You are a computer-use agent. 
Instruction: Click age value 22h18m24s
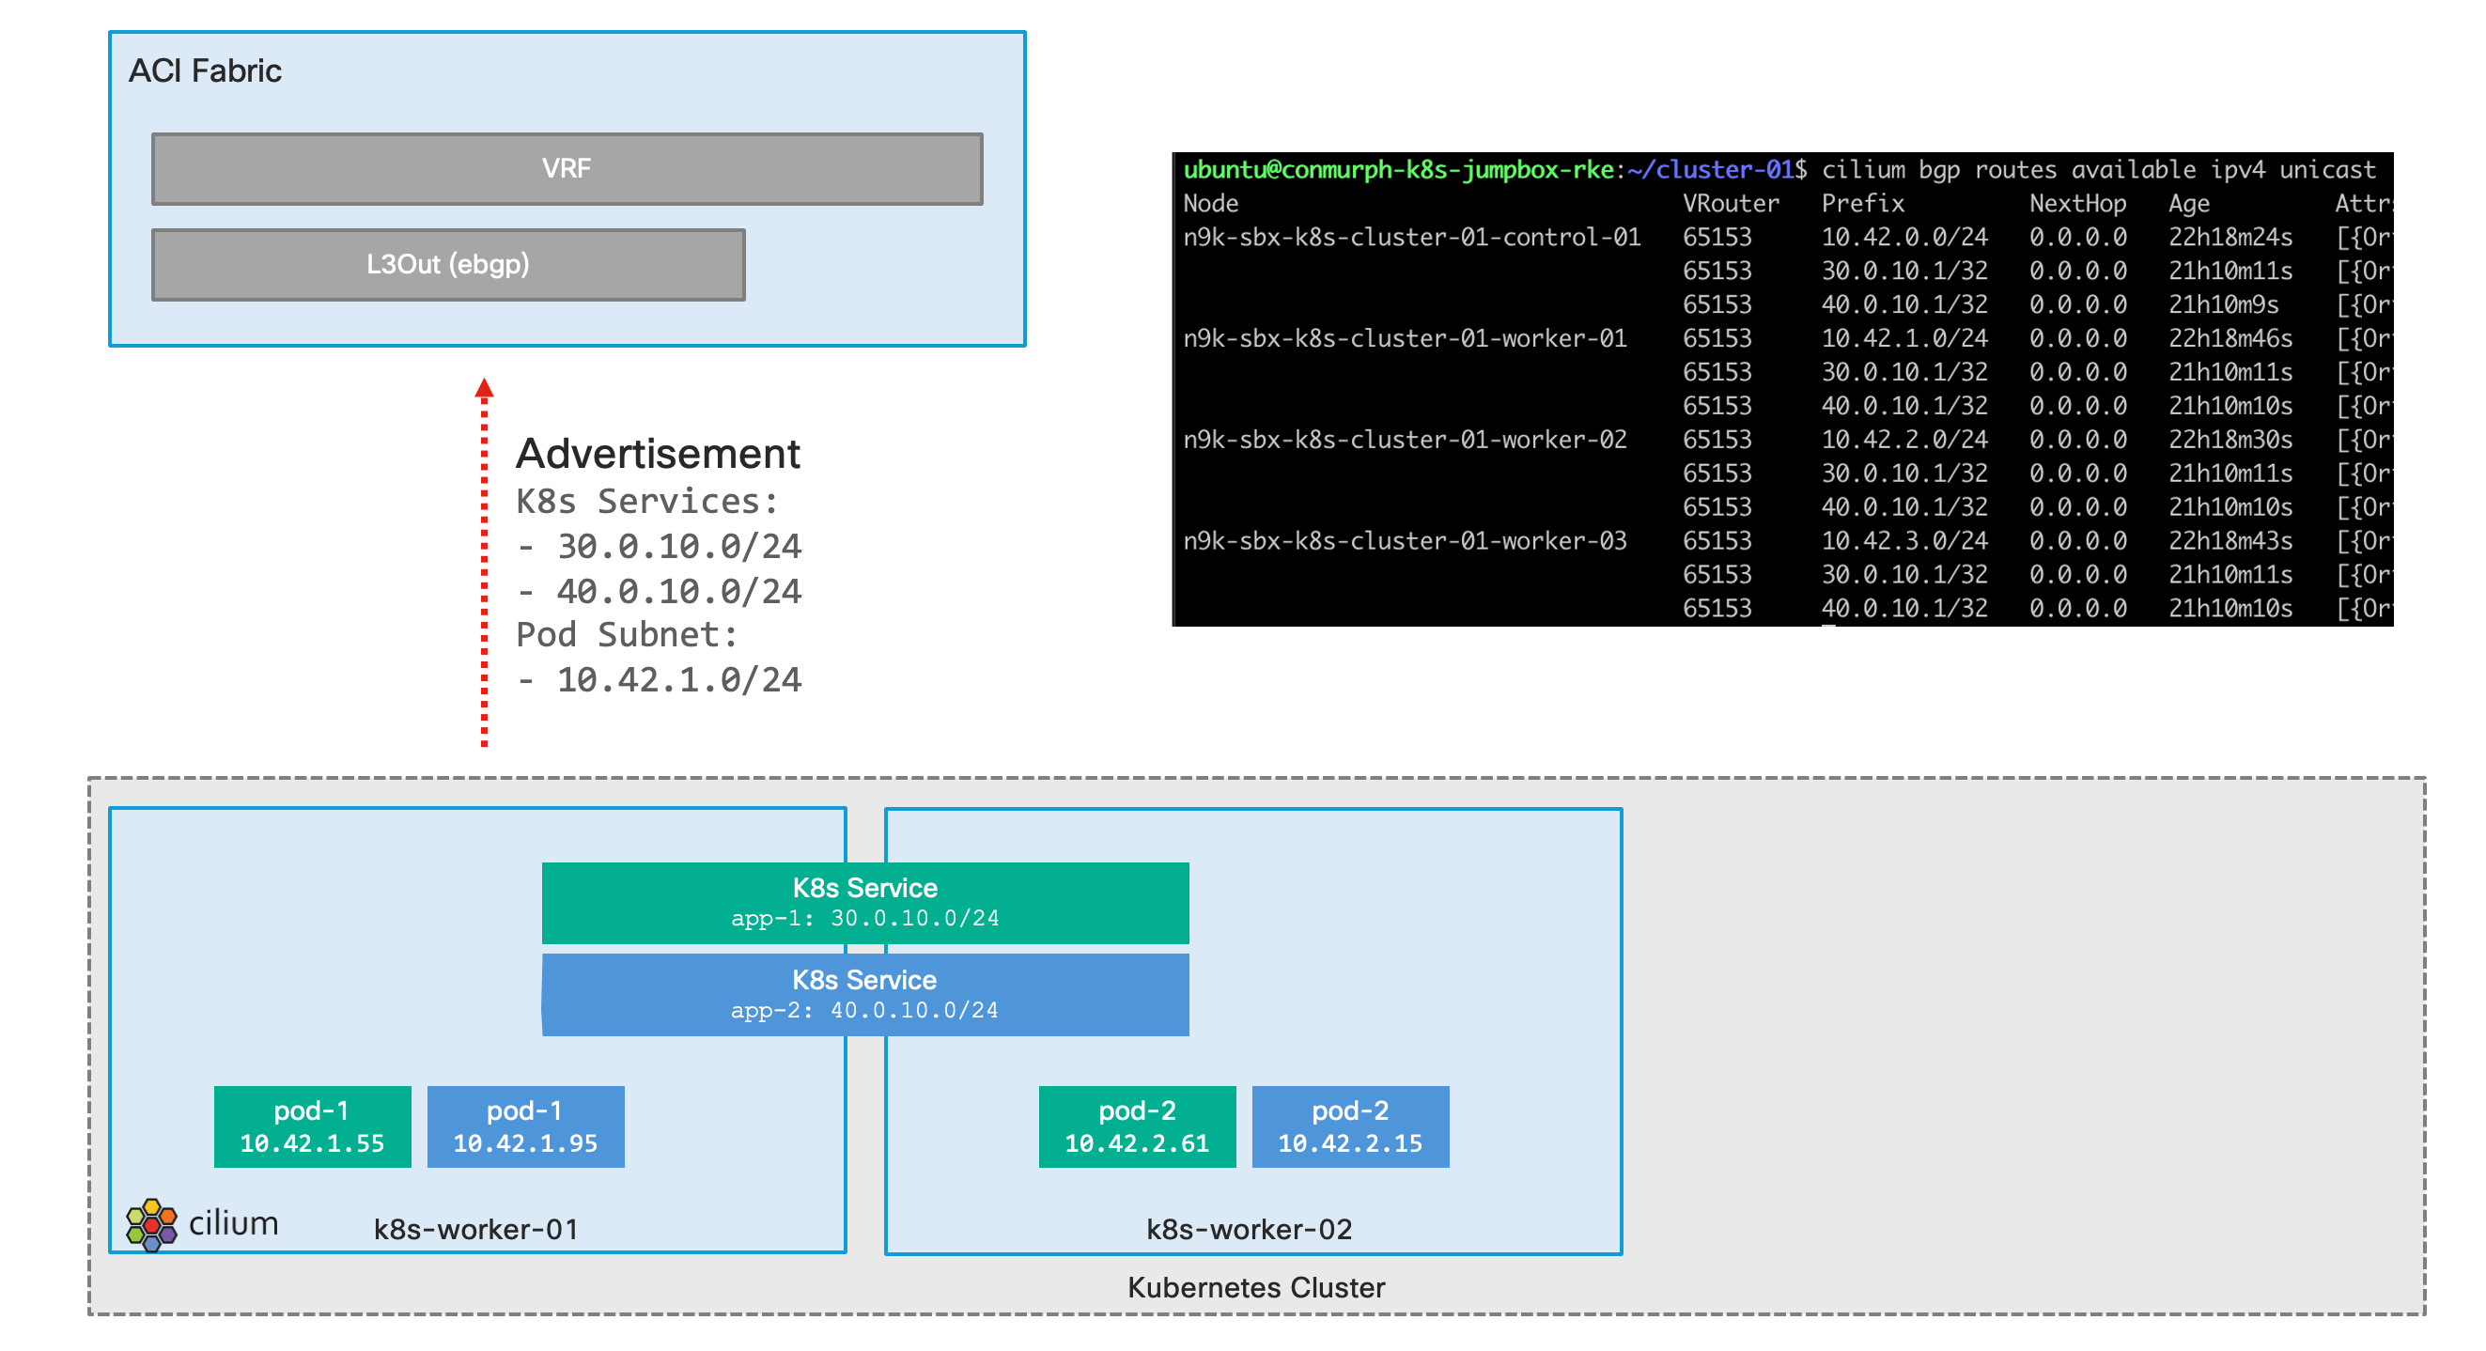[2231, 238]
